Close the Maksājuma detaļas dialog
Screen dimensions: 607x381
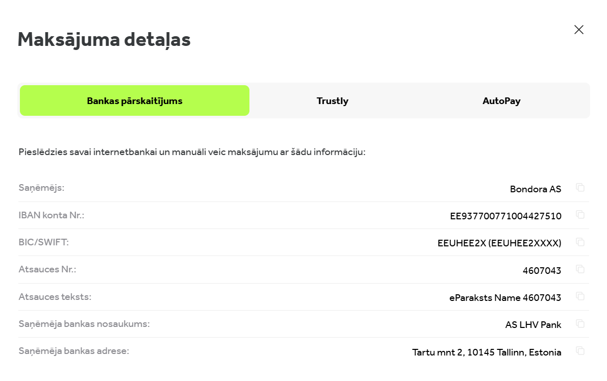pyautogui.click(x=578, y=30)
